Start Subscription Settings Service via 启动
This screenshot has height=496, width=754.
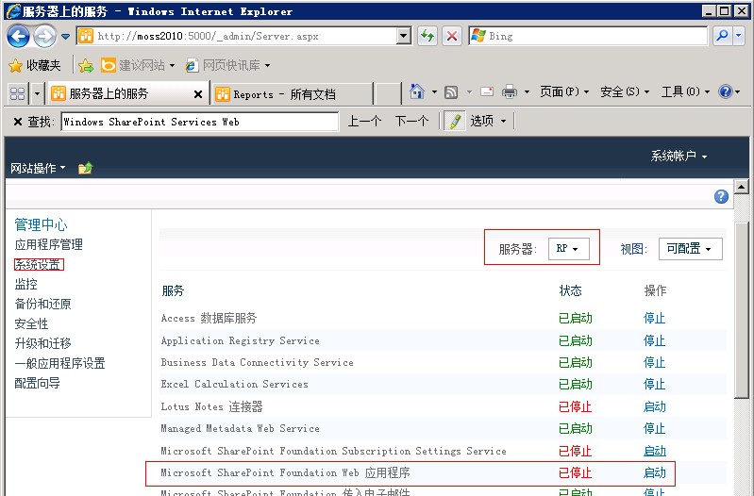point(655,451)
